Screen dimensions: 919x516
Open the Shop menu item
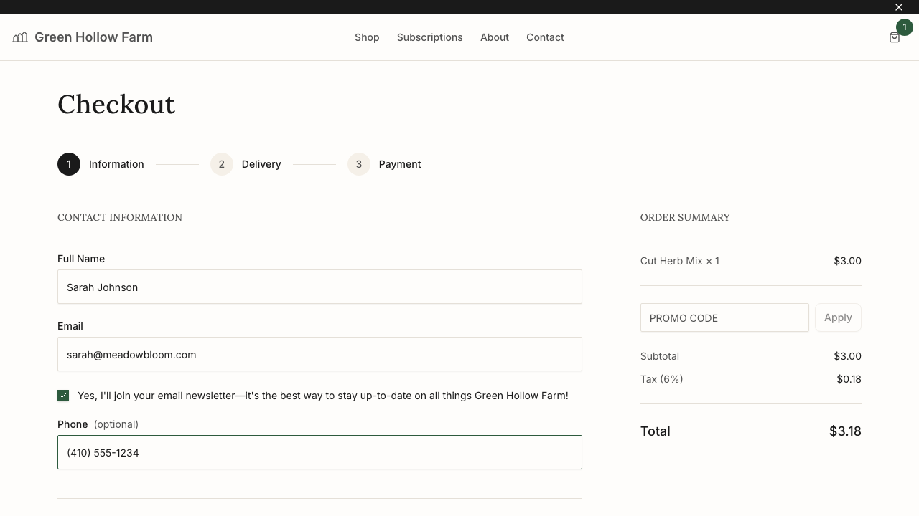click(367, 37)
